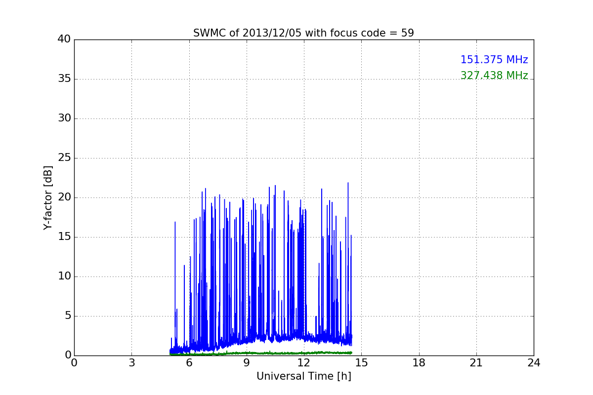Click x-axis tick label 21

click(x=476, y=363)
